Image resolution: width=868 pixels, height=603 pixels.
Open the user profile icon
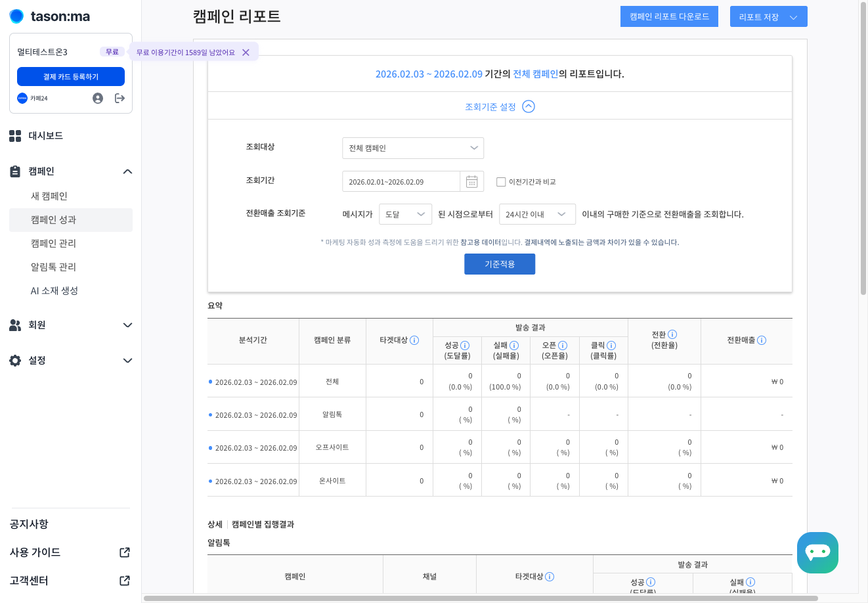(98, 98)
